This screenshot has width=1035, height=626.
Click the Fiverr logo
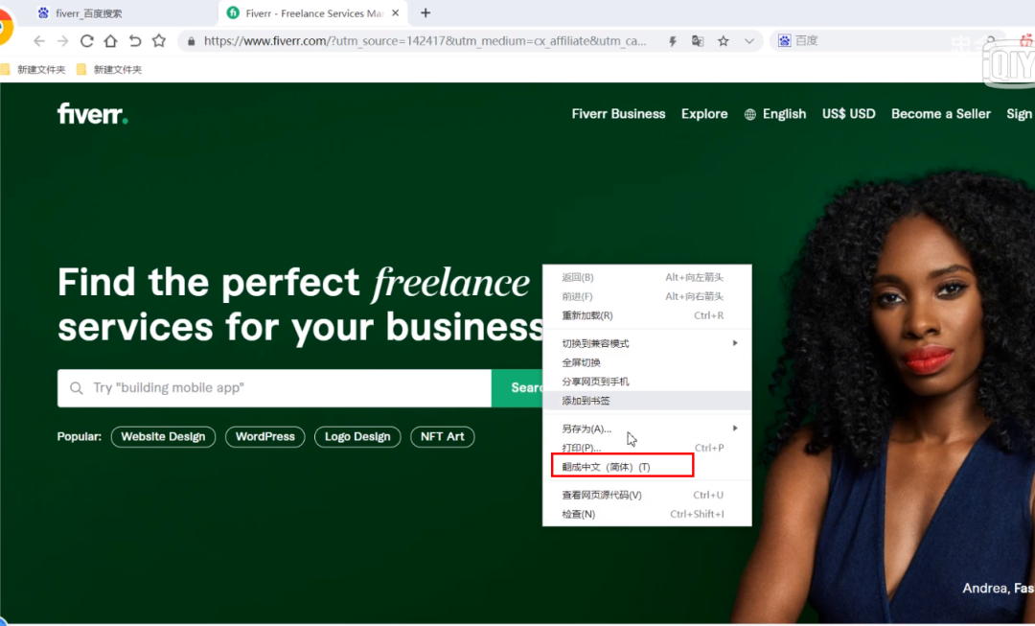pyautogui.click(x=92, y=114)
